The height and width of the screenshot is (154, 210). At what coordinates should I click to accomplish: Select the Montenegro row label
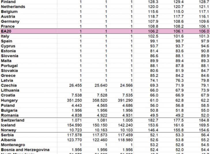(x=13, y=145)
